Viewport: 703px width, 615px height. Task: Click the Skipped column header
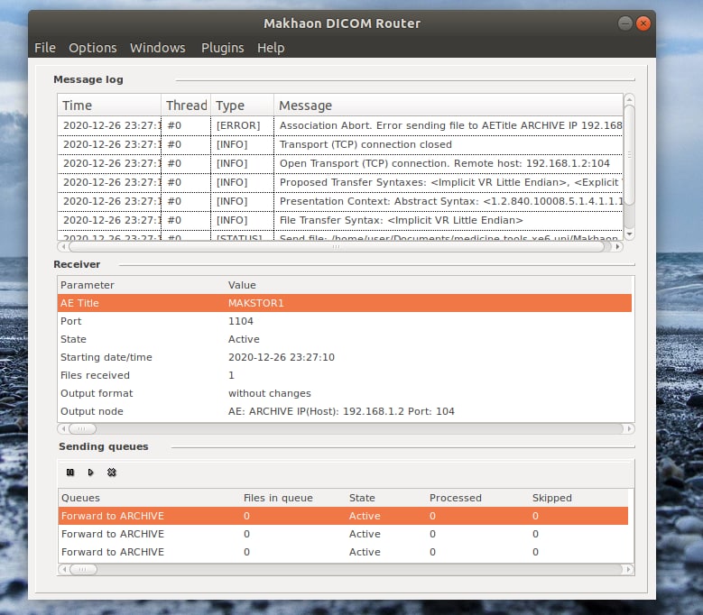tap(578, 498)
